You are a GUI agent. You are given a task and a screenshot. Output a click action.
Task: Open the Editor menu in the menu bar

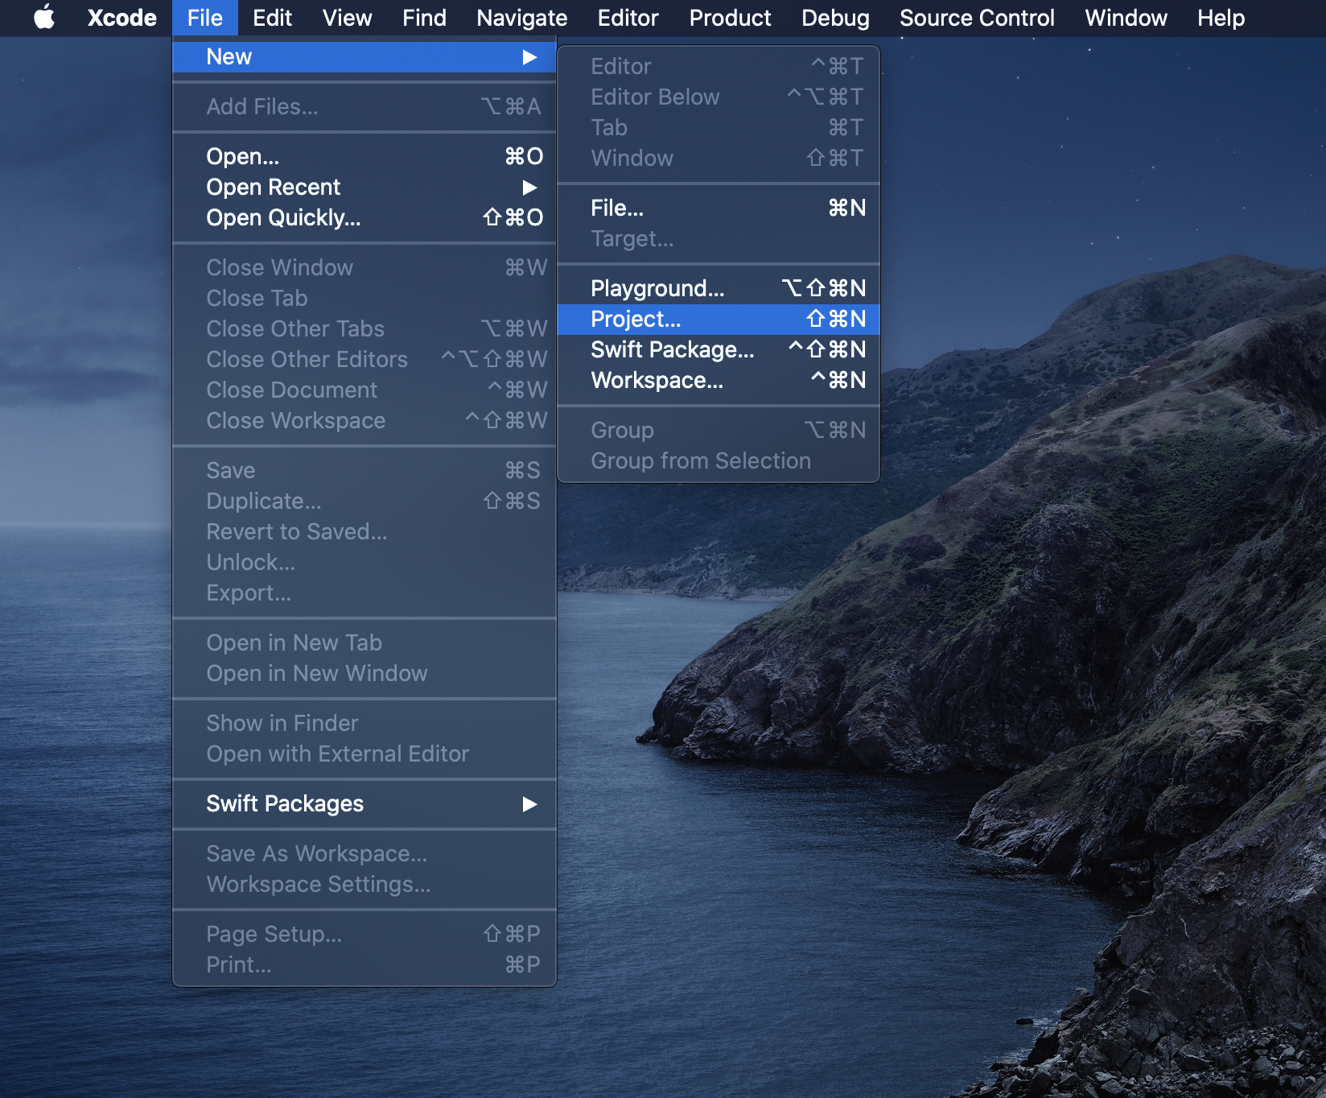628,18
